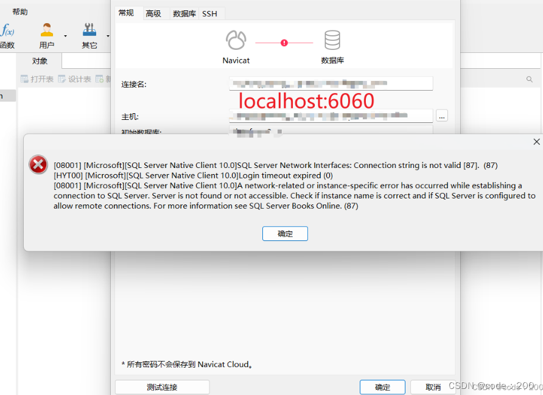Click the 连接名 input field
This screenshot has width=543, height=395.
pos(331,83)
